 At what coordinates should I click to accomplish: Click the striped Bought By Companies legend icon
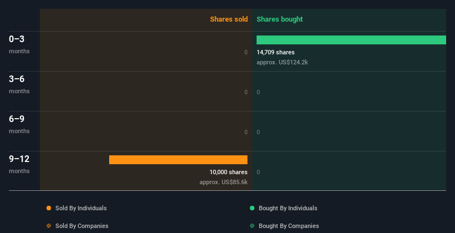[252, 226]
